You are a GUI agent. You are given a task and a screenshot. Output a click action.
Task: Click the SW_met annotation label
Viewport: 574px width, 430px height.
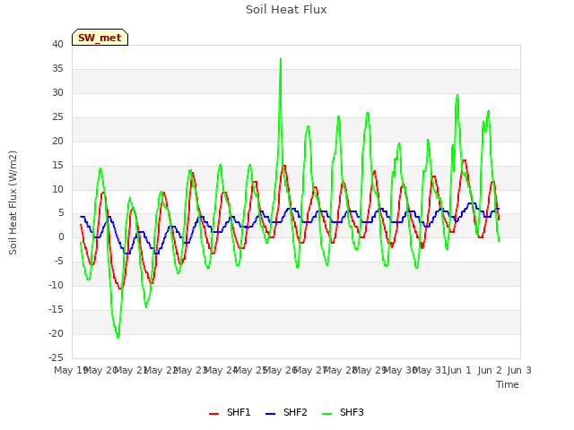pos(100,38)
